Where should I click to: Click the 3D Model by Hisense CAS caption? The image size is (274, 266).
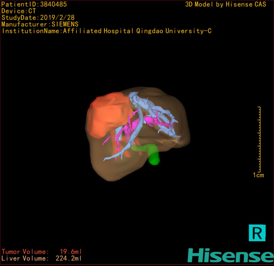coord(226,4)
